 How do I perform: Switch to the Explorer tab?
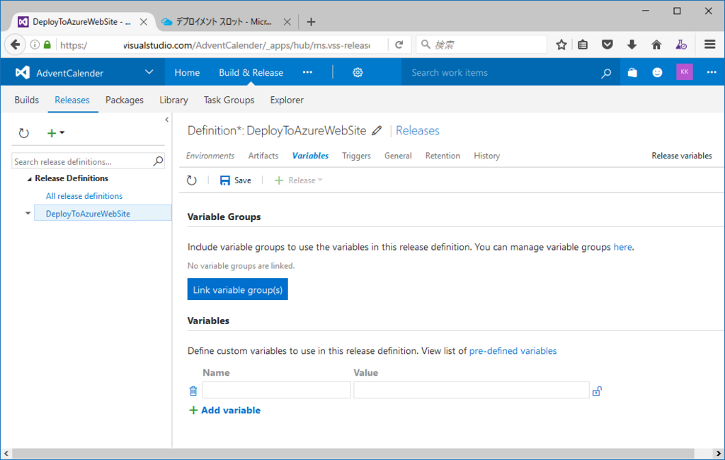coord(287,100)
